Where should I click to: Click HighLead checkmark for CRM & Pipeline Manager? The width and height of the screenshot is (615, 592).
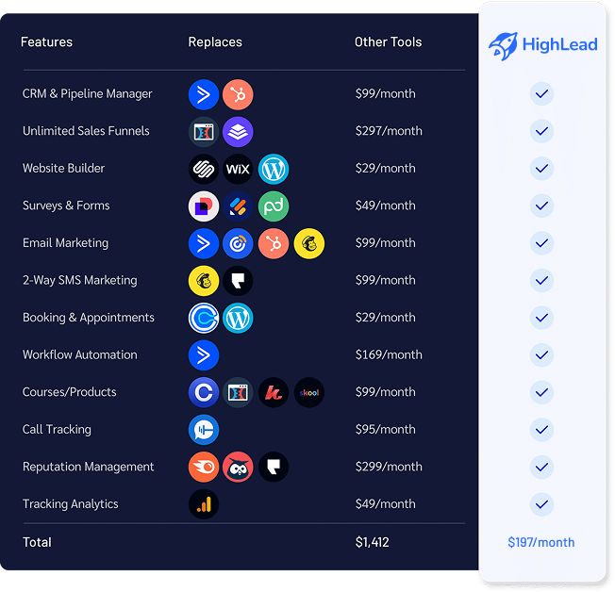541,93
